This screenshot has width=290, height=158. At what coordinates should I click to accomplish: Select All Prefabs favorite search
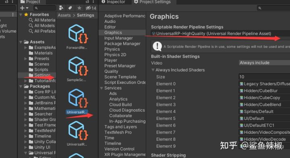click(x=42, y=31)
